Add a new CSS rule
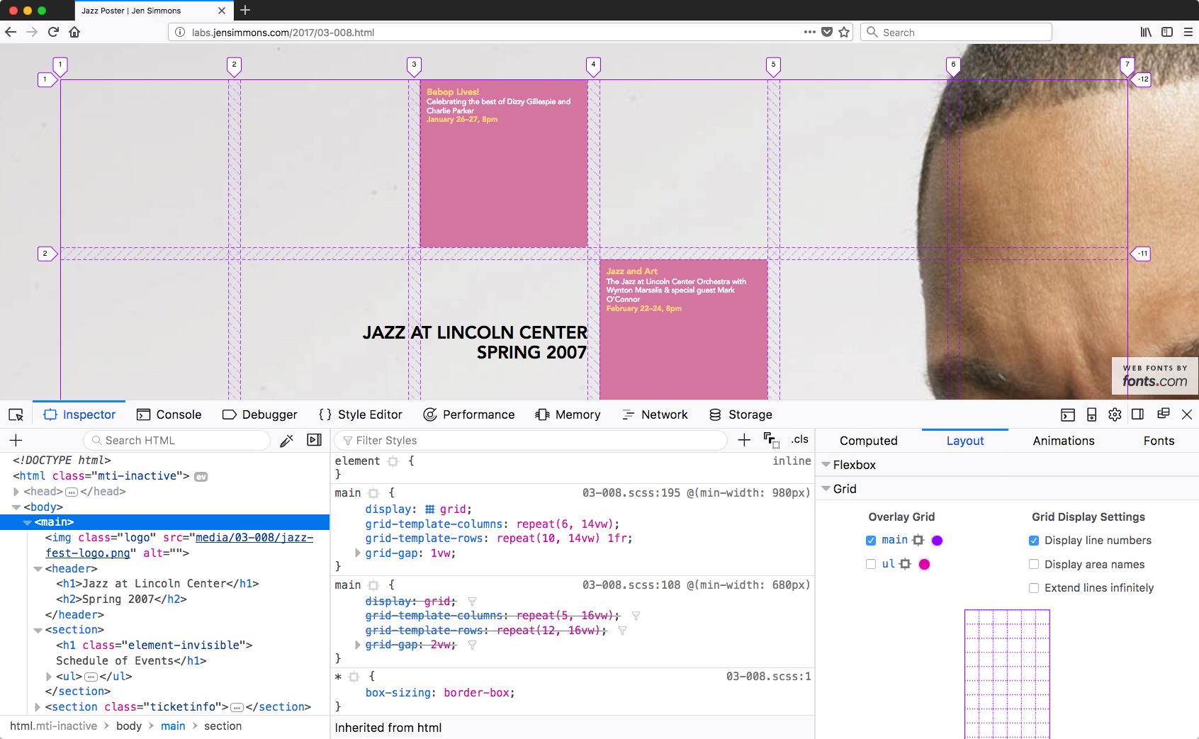 [744, 440]
